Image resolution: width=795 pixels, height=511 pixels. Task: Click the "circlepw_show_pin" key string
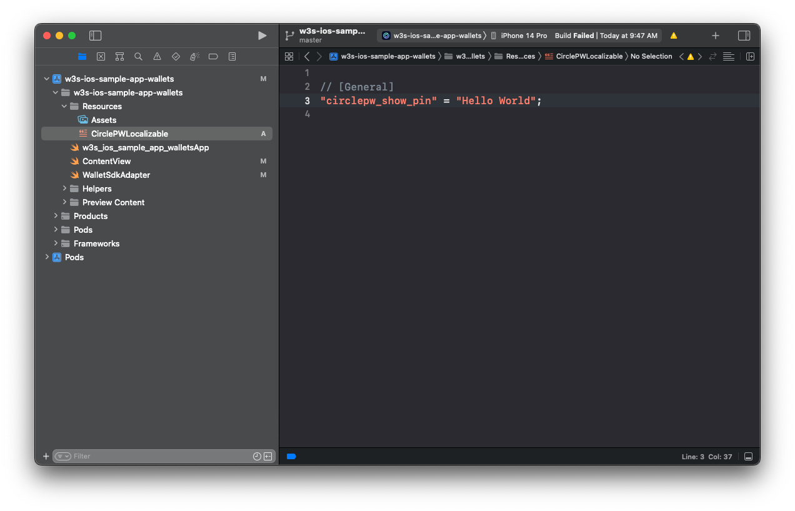coord(379,100)
